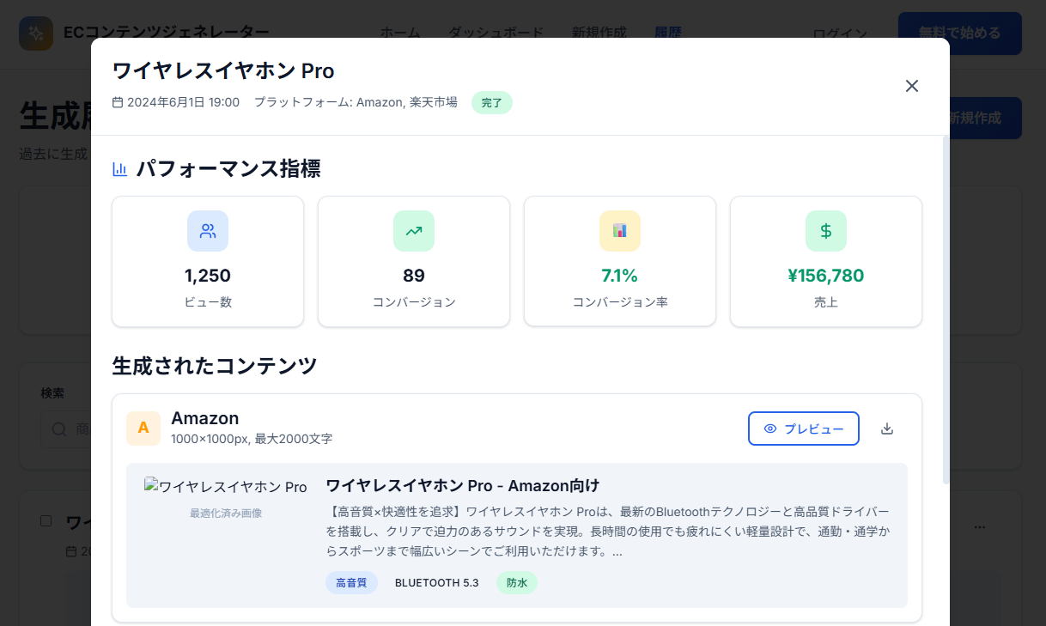
Task: Click the conversion trending arrow icon
Action: pyautogui.click(x=414, y=231)
